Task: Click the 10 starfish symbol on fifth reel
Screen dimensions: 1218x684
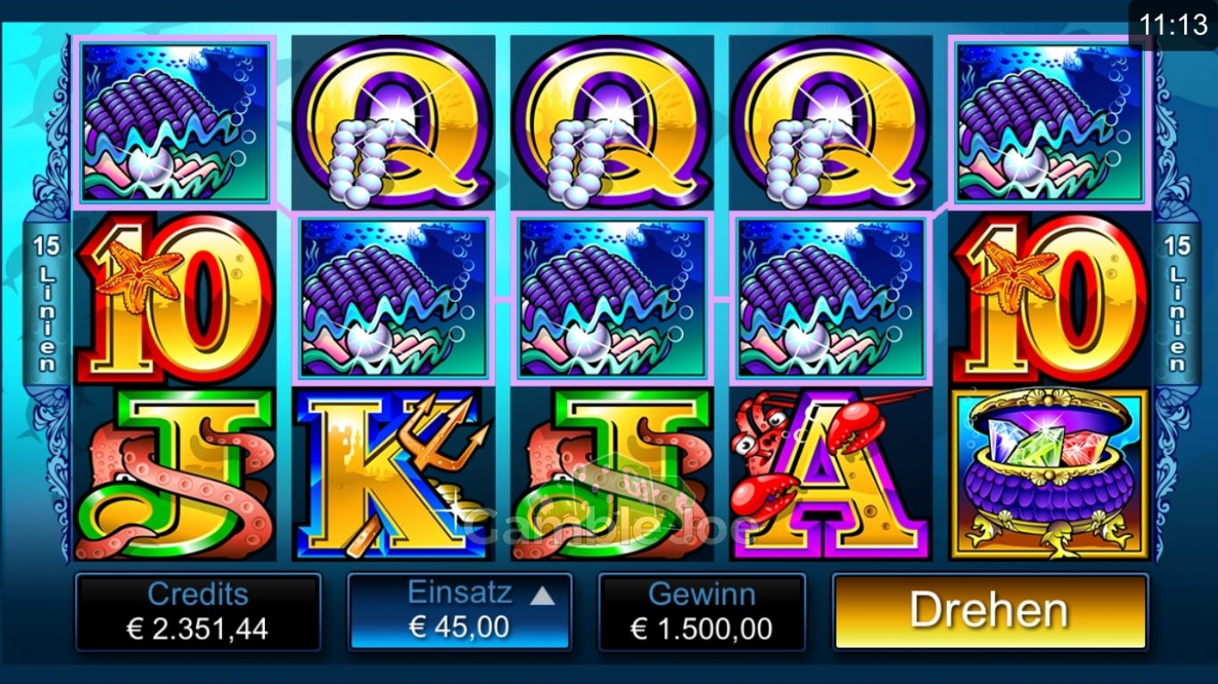Action: pyautogui.click(x=1049, y=299)
